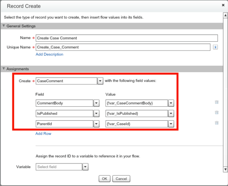Close the Record Create dialog

coord(223,5)
